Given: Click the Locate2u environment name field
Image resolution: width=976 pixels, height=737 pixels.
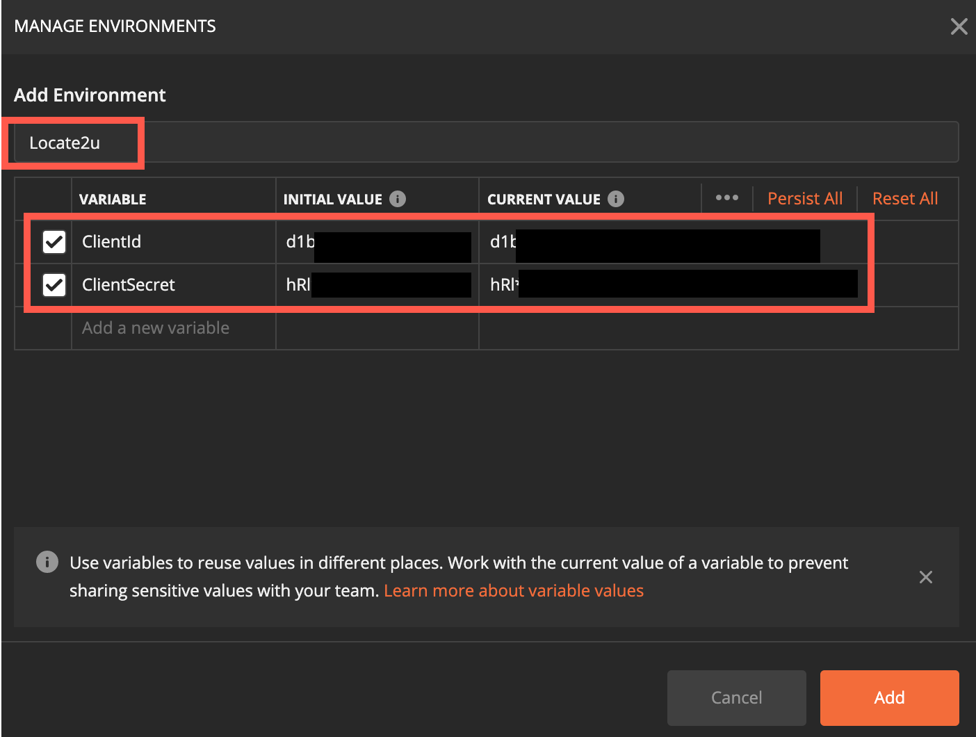Looking at the screenshot, I should coord(487,143).
